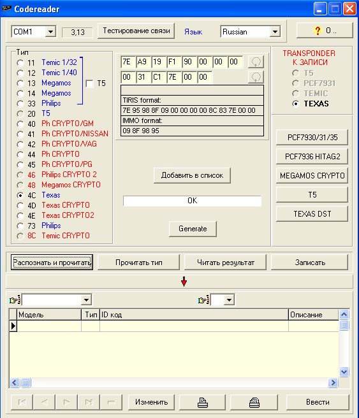
Task: Click the refresh icon beside first hex row
Action: [x=256, y=62]
